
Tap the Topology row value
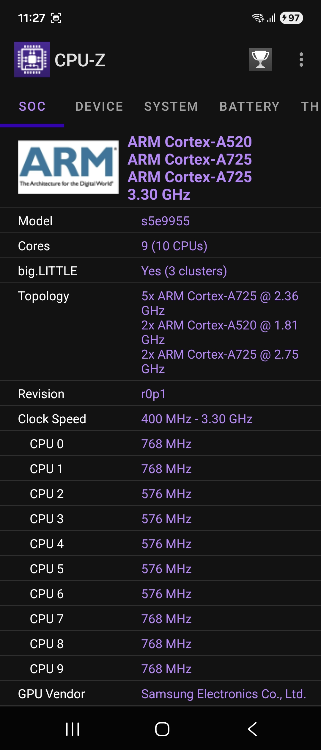(220, 332)
